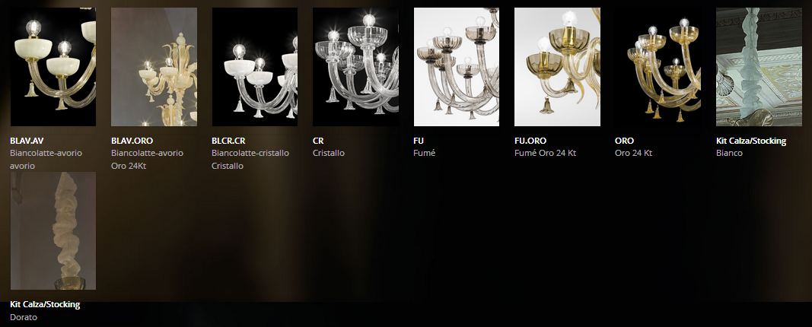View the white Kit Calza/Stocking image
Screen dimensions: 812x327
coord(759,67)
